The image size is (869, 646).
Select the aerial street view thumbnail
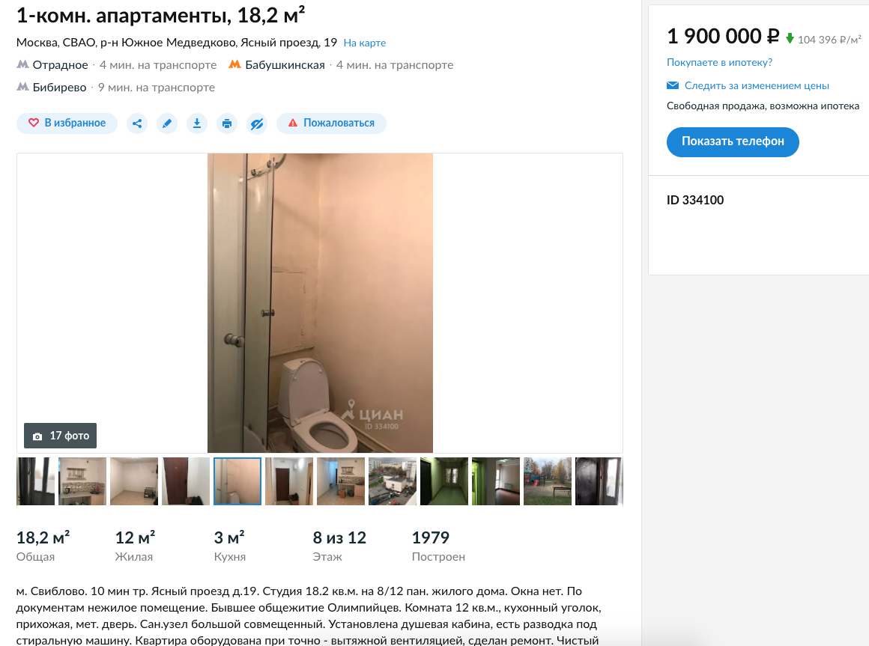(393, 481)
